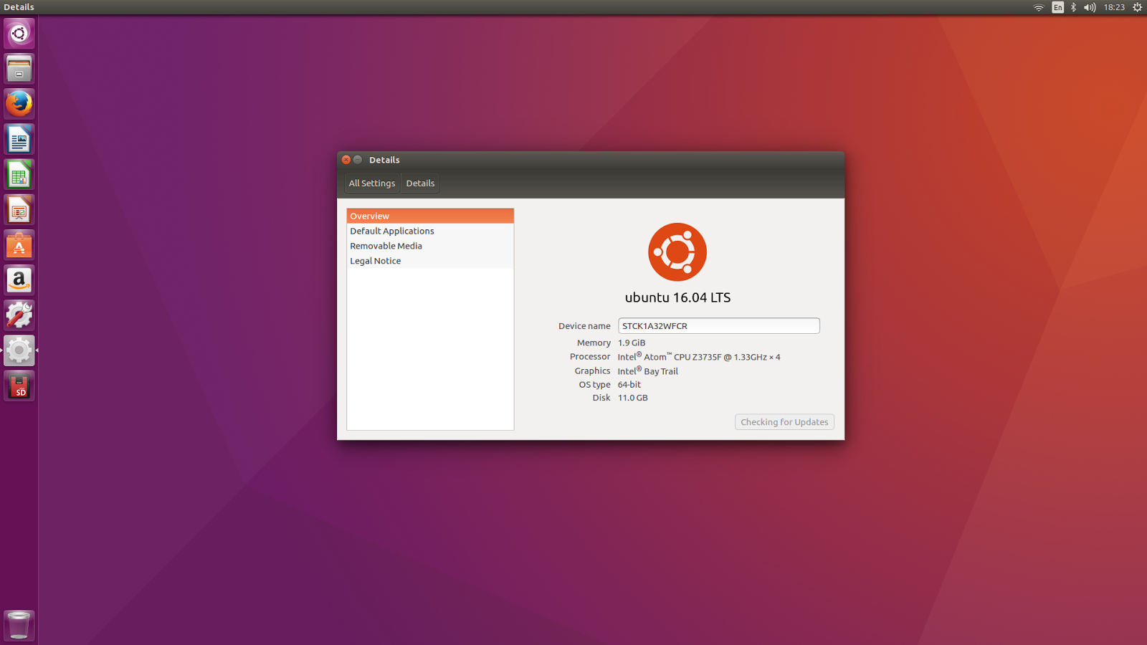Open the sound volume indicator
Image resolution: width=1147 pixels, height=645 pixels.
click(x=1090, y=7)
